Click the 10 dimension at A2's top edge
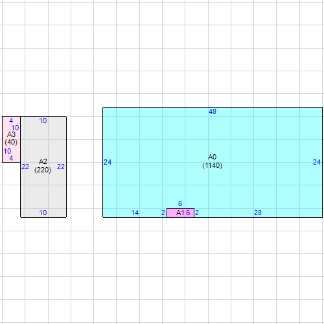The image size is (324, 324). [x=43, y=121]
